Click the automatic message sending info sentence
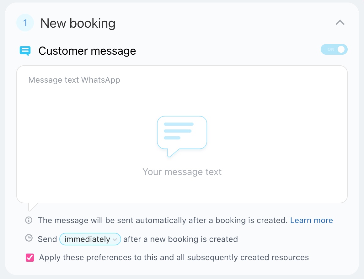Image resolution: width=364 pixels, height=279 pixels. 163,220
